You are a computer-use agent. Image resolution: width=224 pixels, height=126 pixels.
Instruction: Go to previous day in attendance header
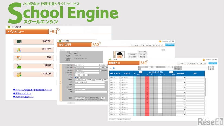[x=140, y=72]
